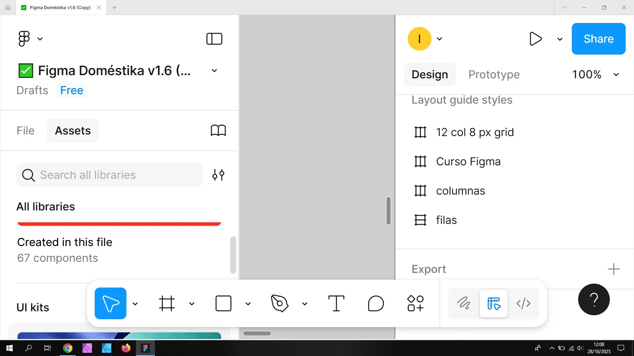Click the UI kits heading
Image resolution: width=634 pixels, height=356 pixels.
pyautogui.click(x=33, y=307)
